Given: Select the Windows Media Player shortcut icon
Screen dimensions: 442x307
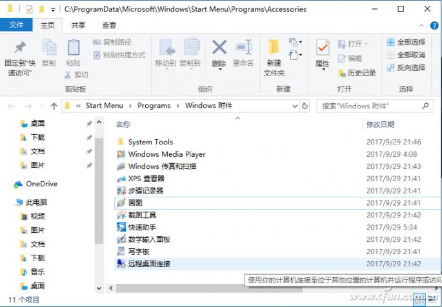Looking at the screenshot, I should (121, 154).
